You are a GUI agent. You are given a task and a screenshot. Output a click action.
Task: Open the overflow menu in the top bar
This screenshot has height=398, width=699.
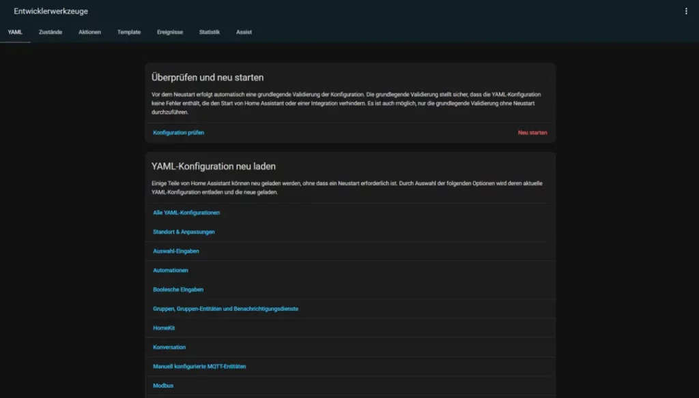click(x=685, y=11)
